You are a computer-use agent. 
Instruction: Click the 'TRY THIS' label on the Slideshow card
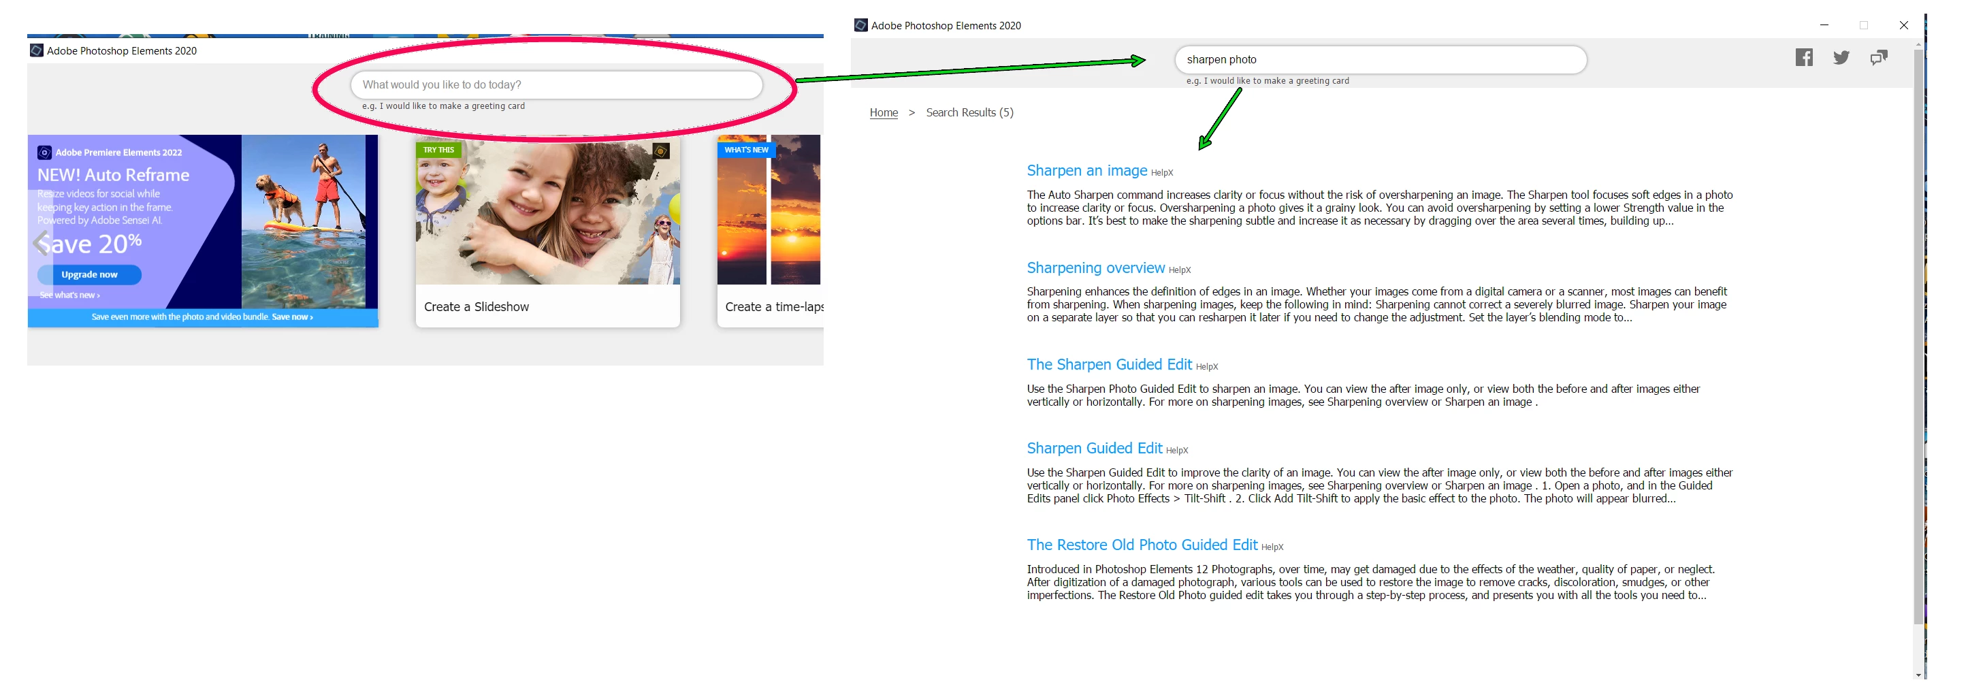[x=438, y=150]
